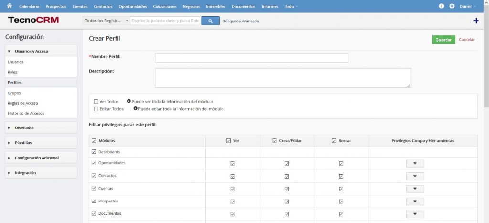
Task: Open the info icon in top bar
Action: click(x=441, y=6)
